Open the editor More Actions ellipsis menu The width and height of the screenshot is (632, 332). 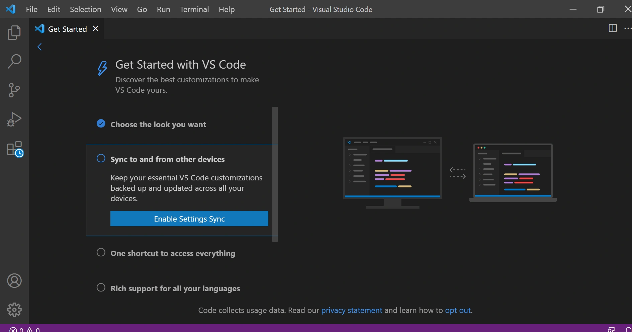[x=628, y=28]
